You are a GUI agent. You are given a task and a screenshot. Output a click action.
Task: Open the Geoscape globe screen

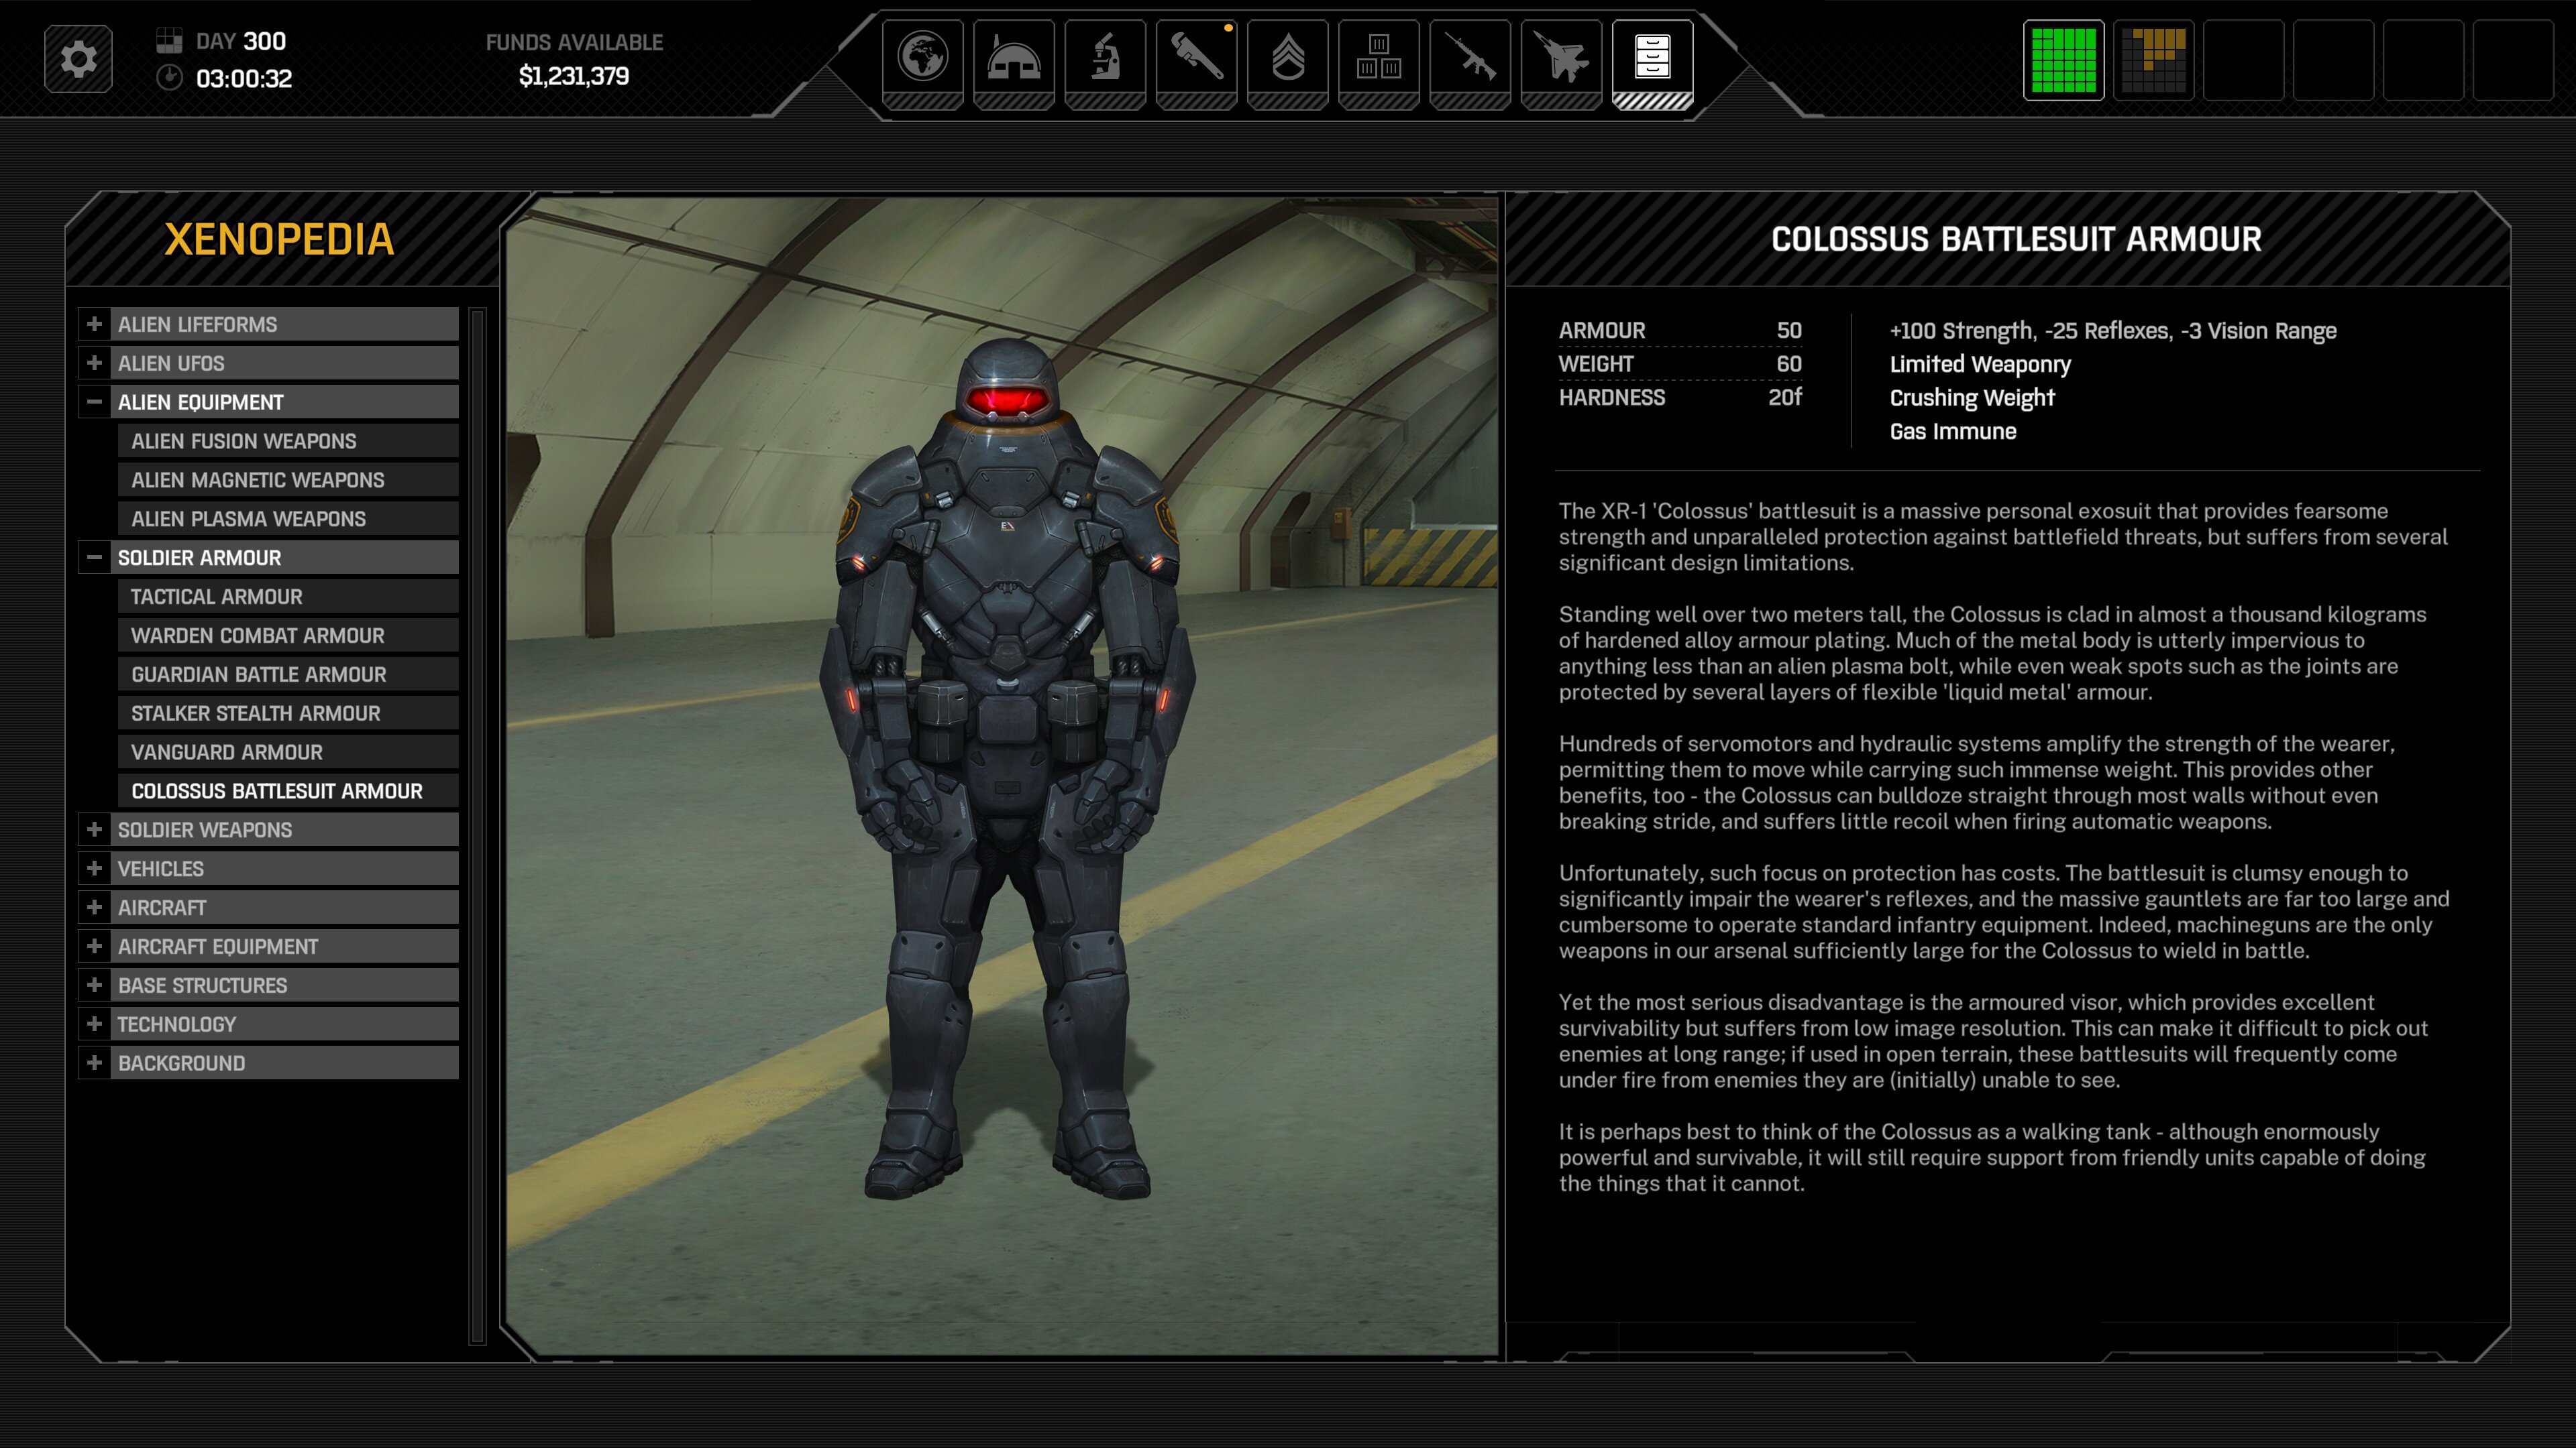click(x=922, y=58)
